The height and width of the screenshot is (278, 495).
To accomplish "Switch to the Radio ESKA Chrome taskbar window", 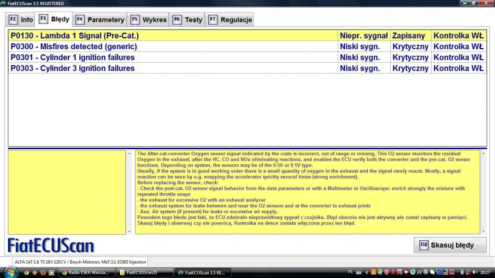I will (x=87, y=272).
